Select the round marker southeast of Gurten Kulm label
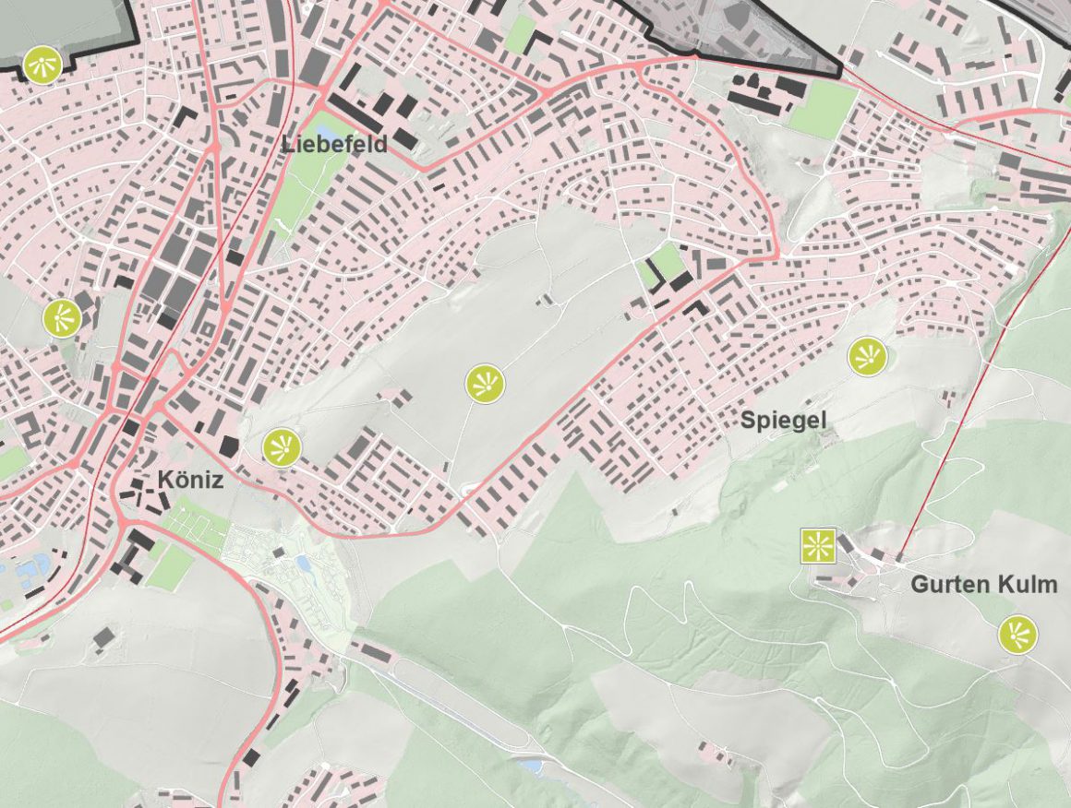1071x808 pixels. (x=1017, y=635)
